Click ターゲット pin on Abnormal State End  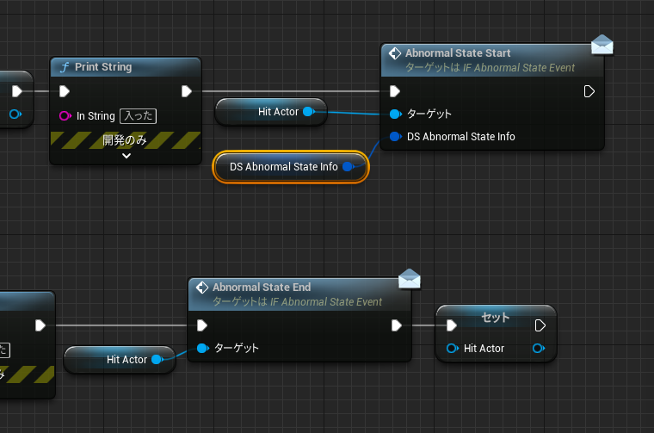tap(202, 348)
